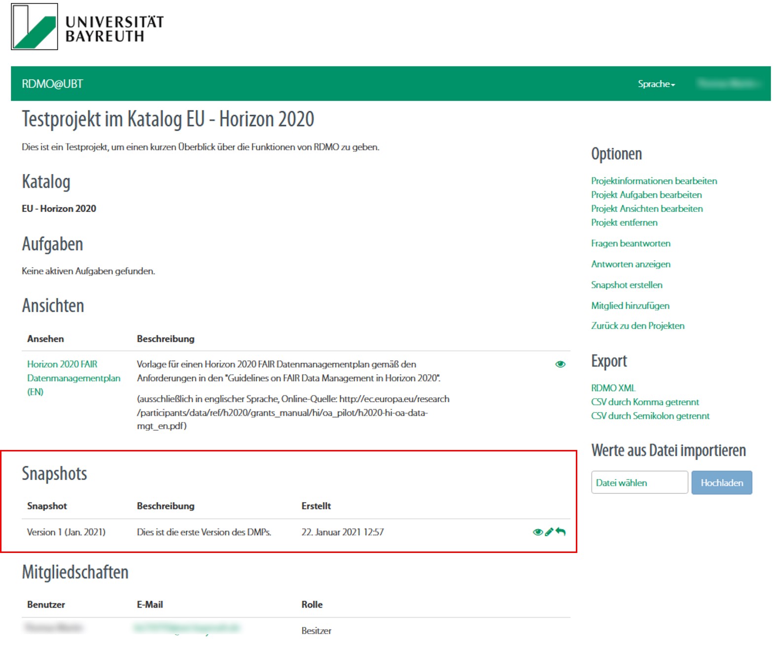Click the 'Testprojekt im Katalog EU - Horizon 2020' title
This screenshot has width=774, height=654.
168,119
